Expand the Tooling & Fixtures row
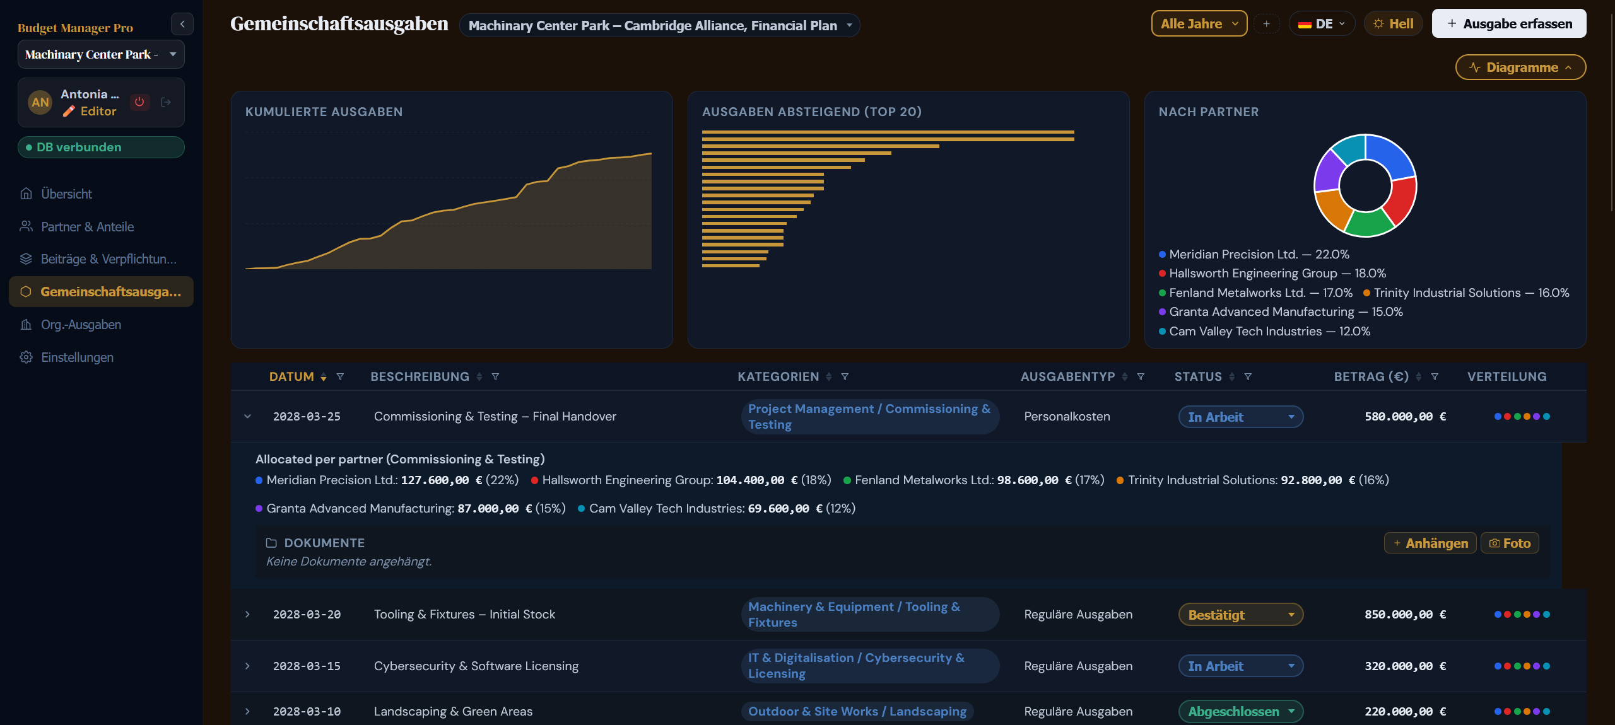The height and width of the screenshot is (725, 1615). click(247, 614)
